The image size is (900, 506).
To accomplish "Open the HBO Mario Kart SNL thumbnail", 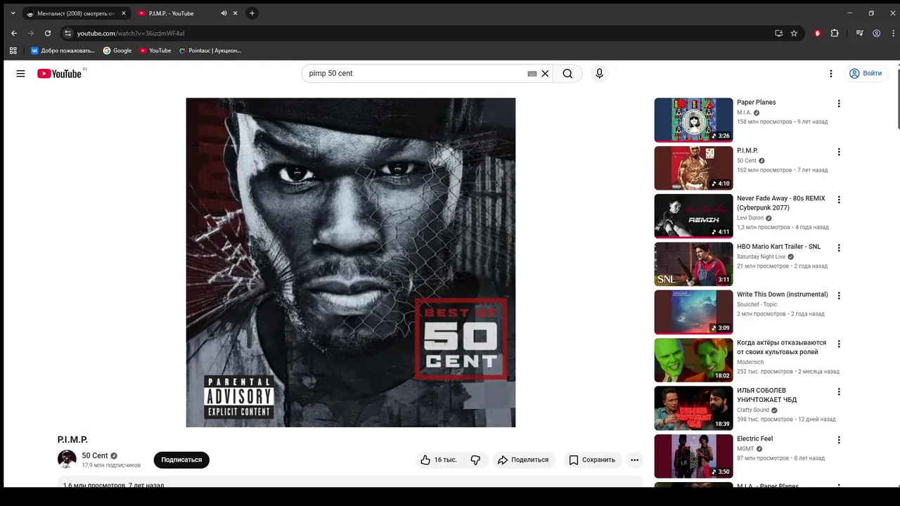I will point(693,264).
